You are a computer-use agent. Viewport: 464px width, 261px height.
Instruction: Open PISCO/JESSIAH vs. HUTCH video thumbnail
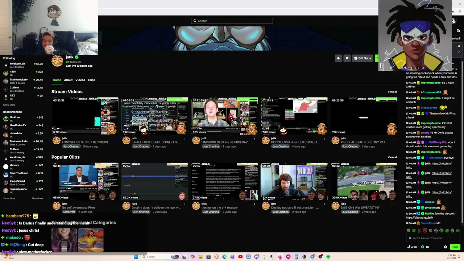(x=294, y=116)
